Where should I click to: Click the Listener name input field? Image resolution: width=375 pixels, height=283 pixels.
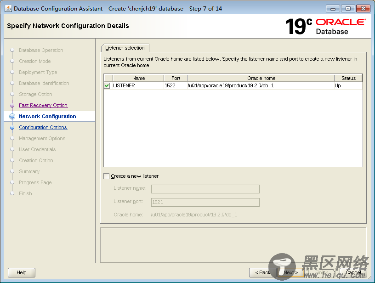(x=205, y=189)
